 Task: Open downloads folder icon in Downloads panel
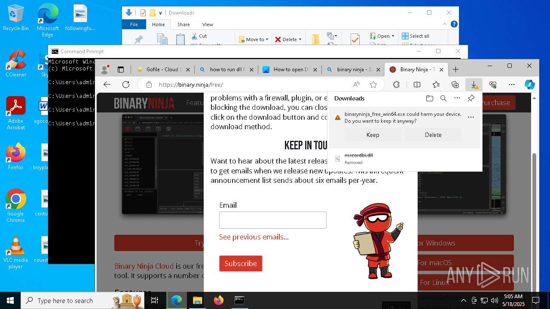tap(430, 98)
